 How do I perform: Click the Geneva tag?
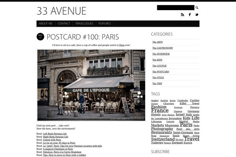click(178, 111)
